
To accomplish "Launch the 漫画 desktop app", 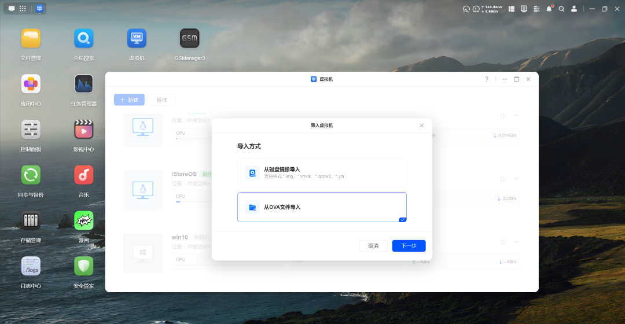I will coord(84,220).
